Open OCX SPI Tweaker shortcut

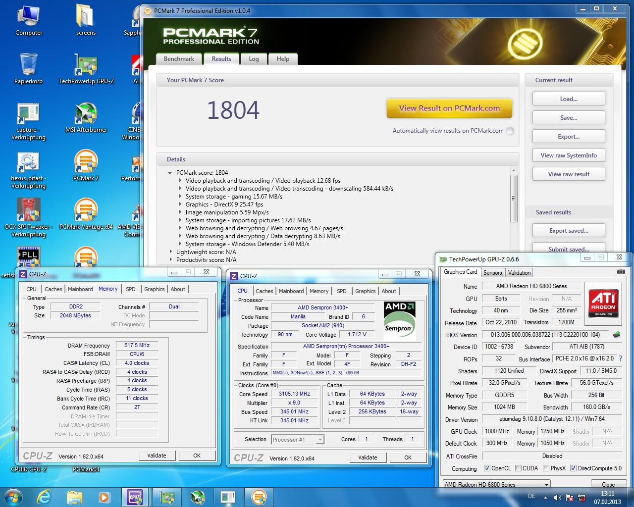click(29, 218)
